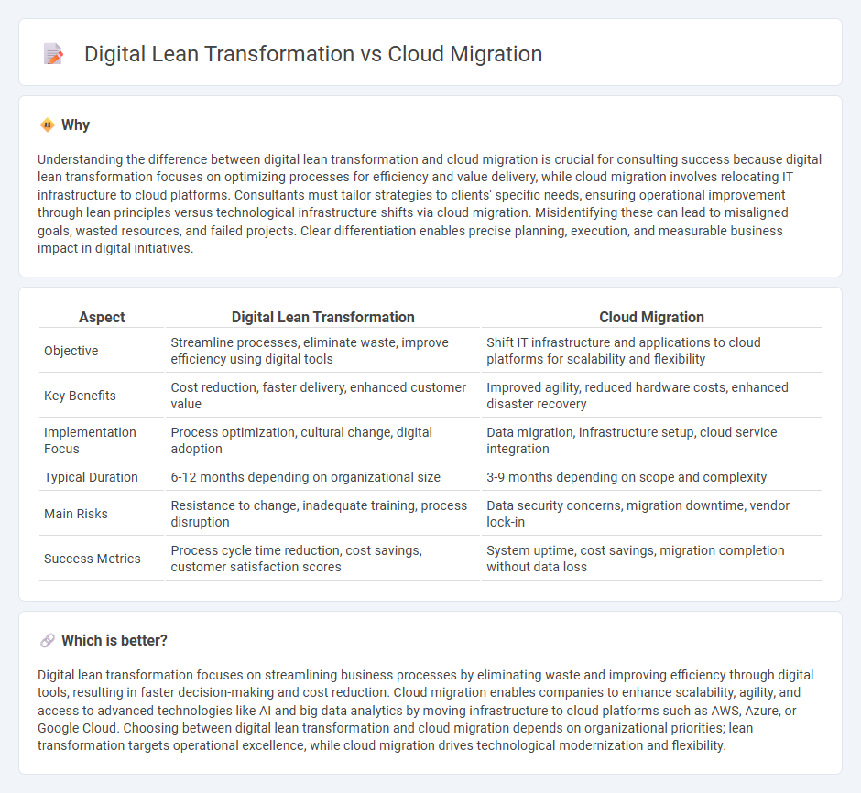
Task: Click the cell '6-12 months depending on organizational size'
Action: coord(322,477)
